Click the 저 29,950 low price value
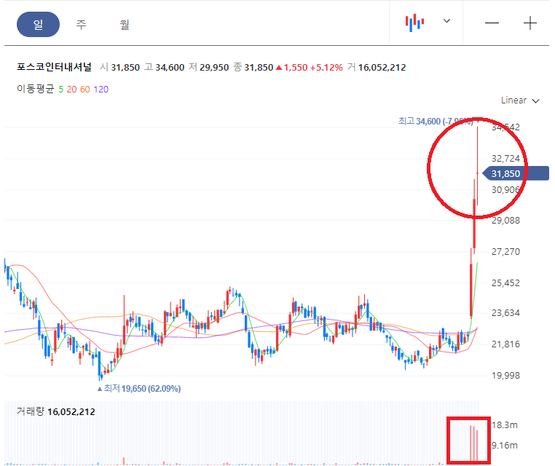 pyautogui.click(x=209, y=67)
